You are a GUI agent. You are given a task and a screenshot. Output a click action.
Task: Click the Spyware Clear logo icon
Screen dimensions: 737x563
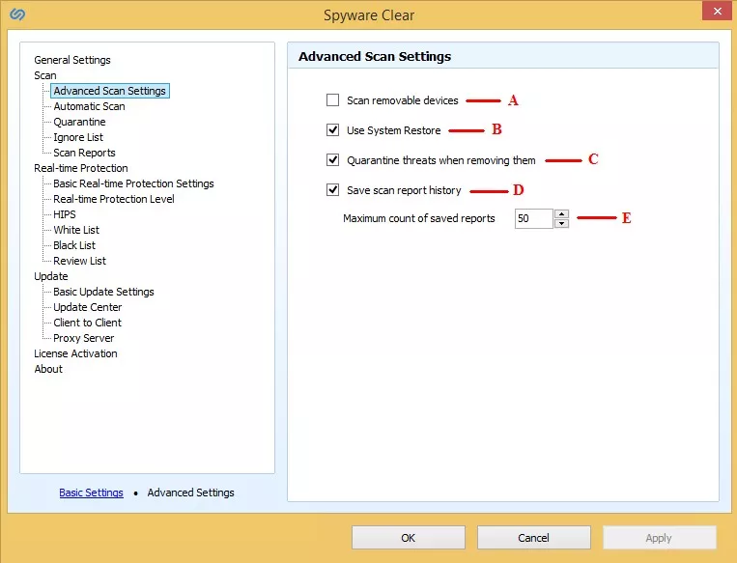tap(17, 14)
